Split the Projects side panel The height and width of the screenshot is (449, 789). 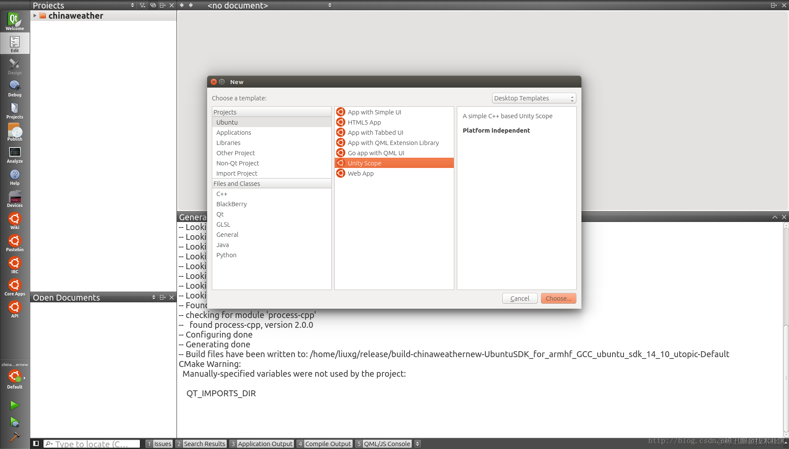(x=162, y=5)
